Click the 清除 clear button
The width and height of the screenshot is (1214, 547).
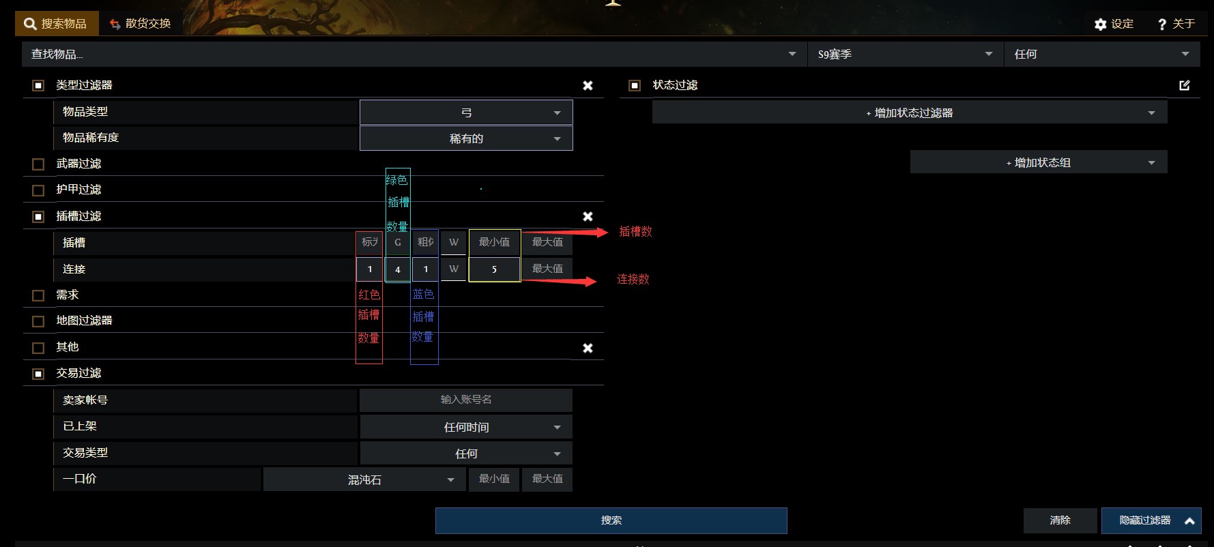click(x=1060, y=520)
